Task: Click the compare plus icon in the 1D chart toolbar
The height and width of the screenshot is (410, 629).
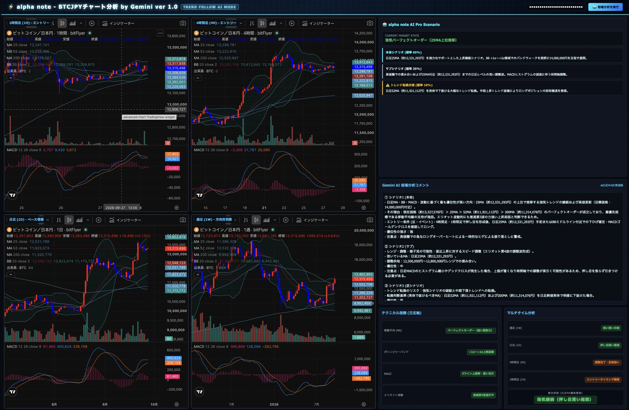Action: [99, 220]
